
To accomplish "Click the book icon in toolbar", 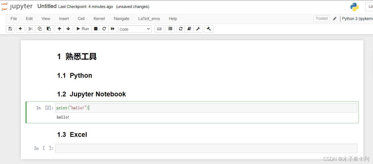I will 189,29.
